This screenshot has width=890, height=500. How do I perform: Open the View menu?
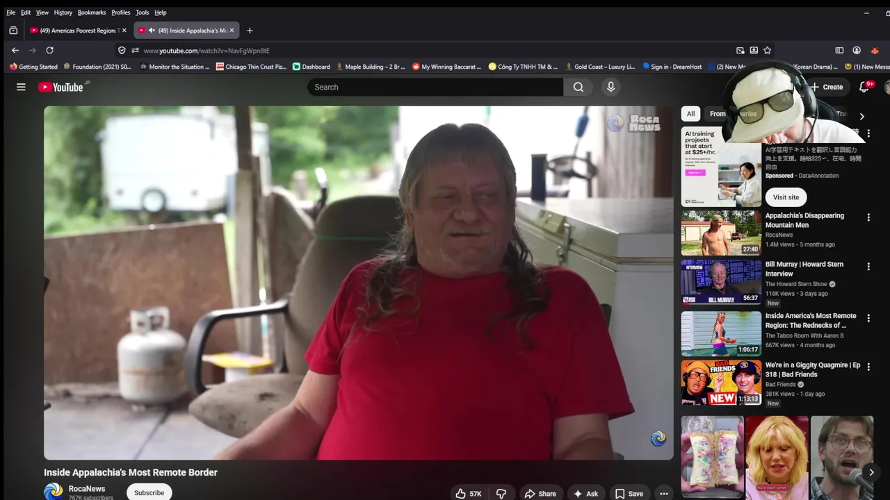point(42,12)
